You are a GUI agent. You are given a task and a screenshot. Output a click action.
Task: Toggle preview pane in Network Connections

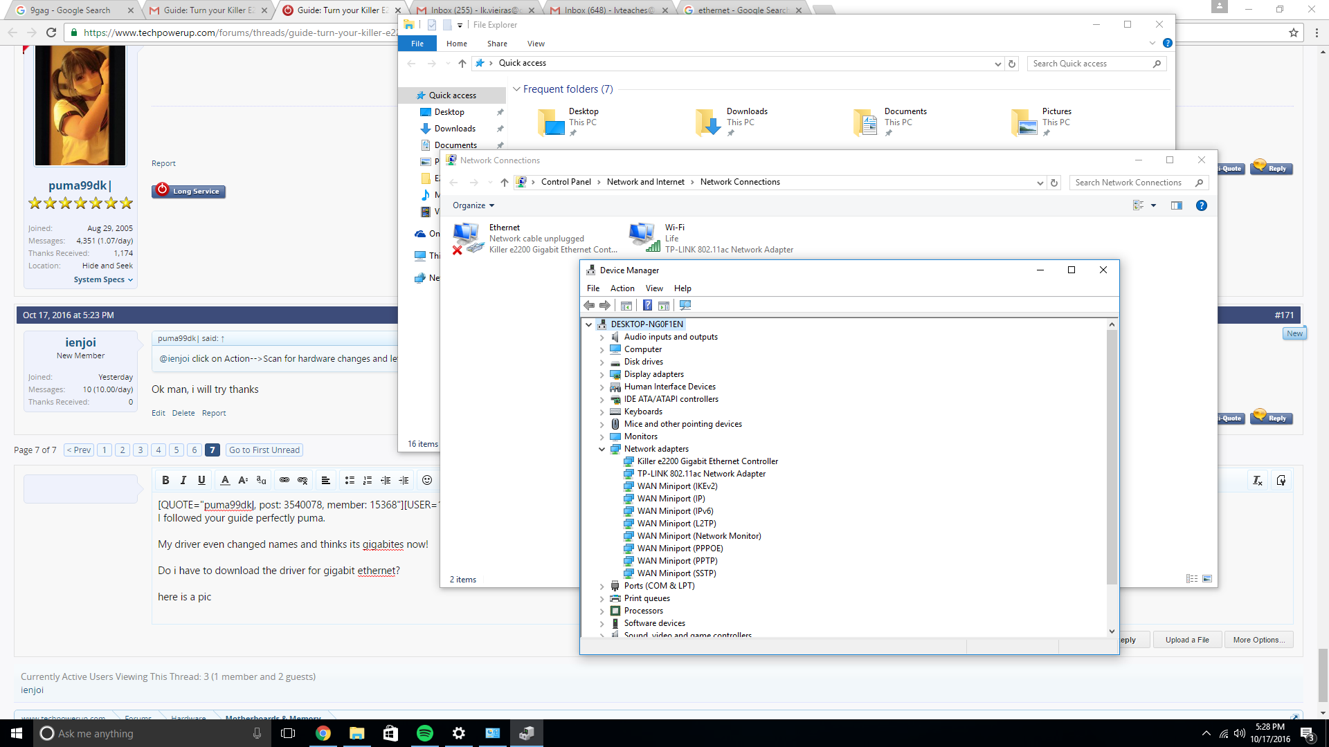tap(1177, 205)
